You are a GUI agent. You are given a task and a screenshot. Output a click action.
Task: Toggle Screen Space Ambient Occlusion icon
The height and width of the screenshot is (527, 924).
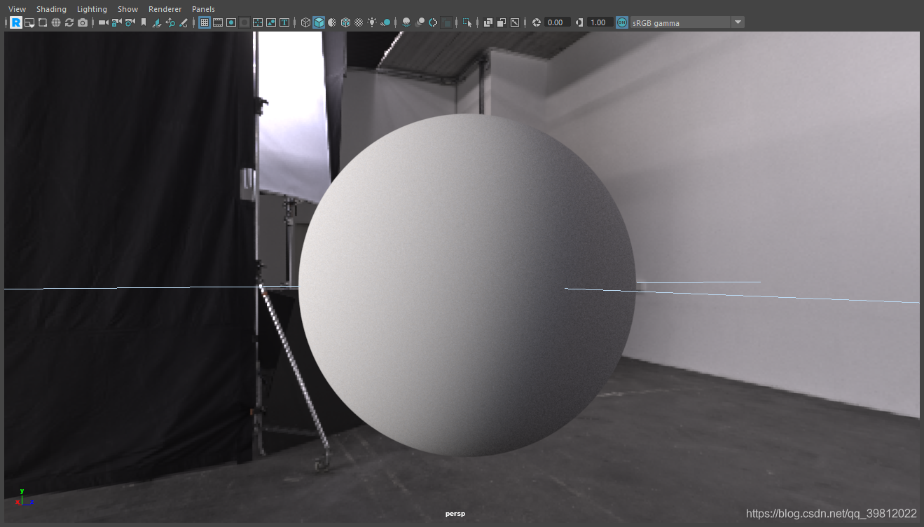click(406, 22)
